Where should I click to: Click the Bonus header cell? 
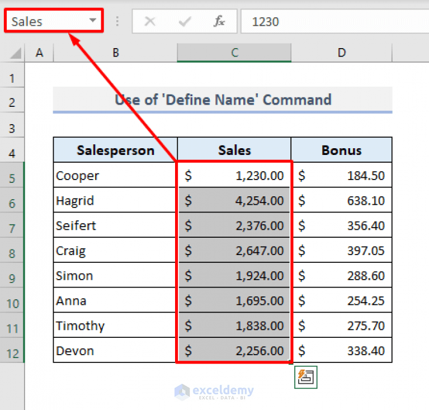pos(341,150)
